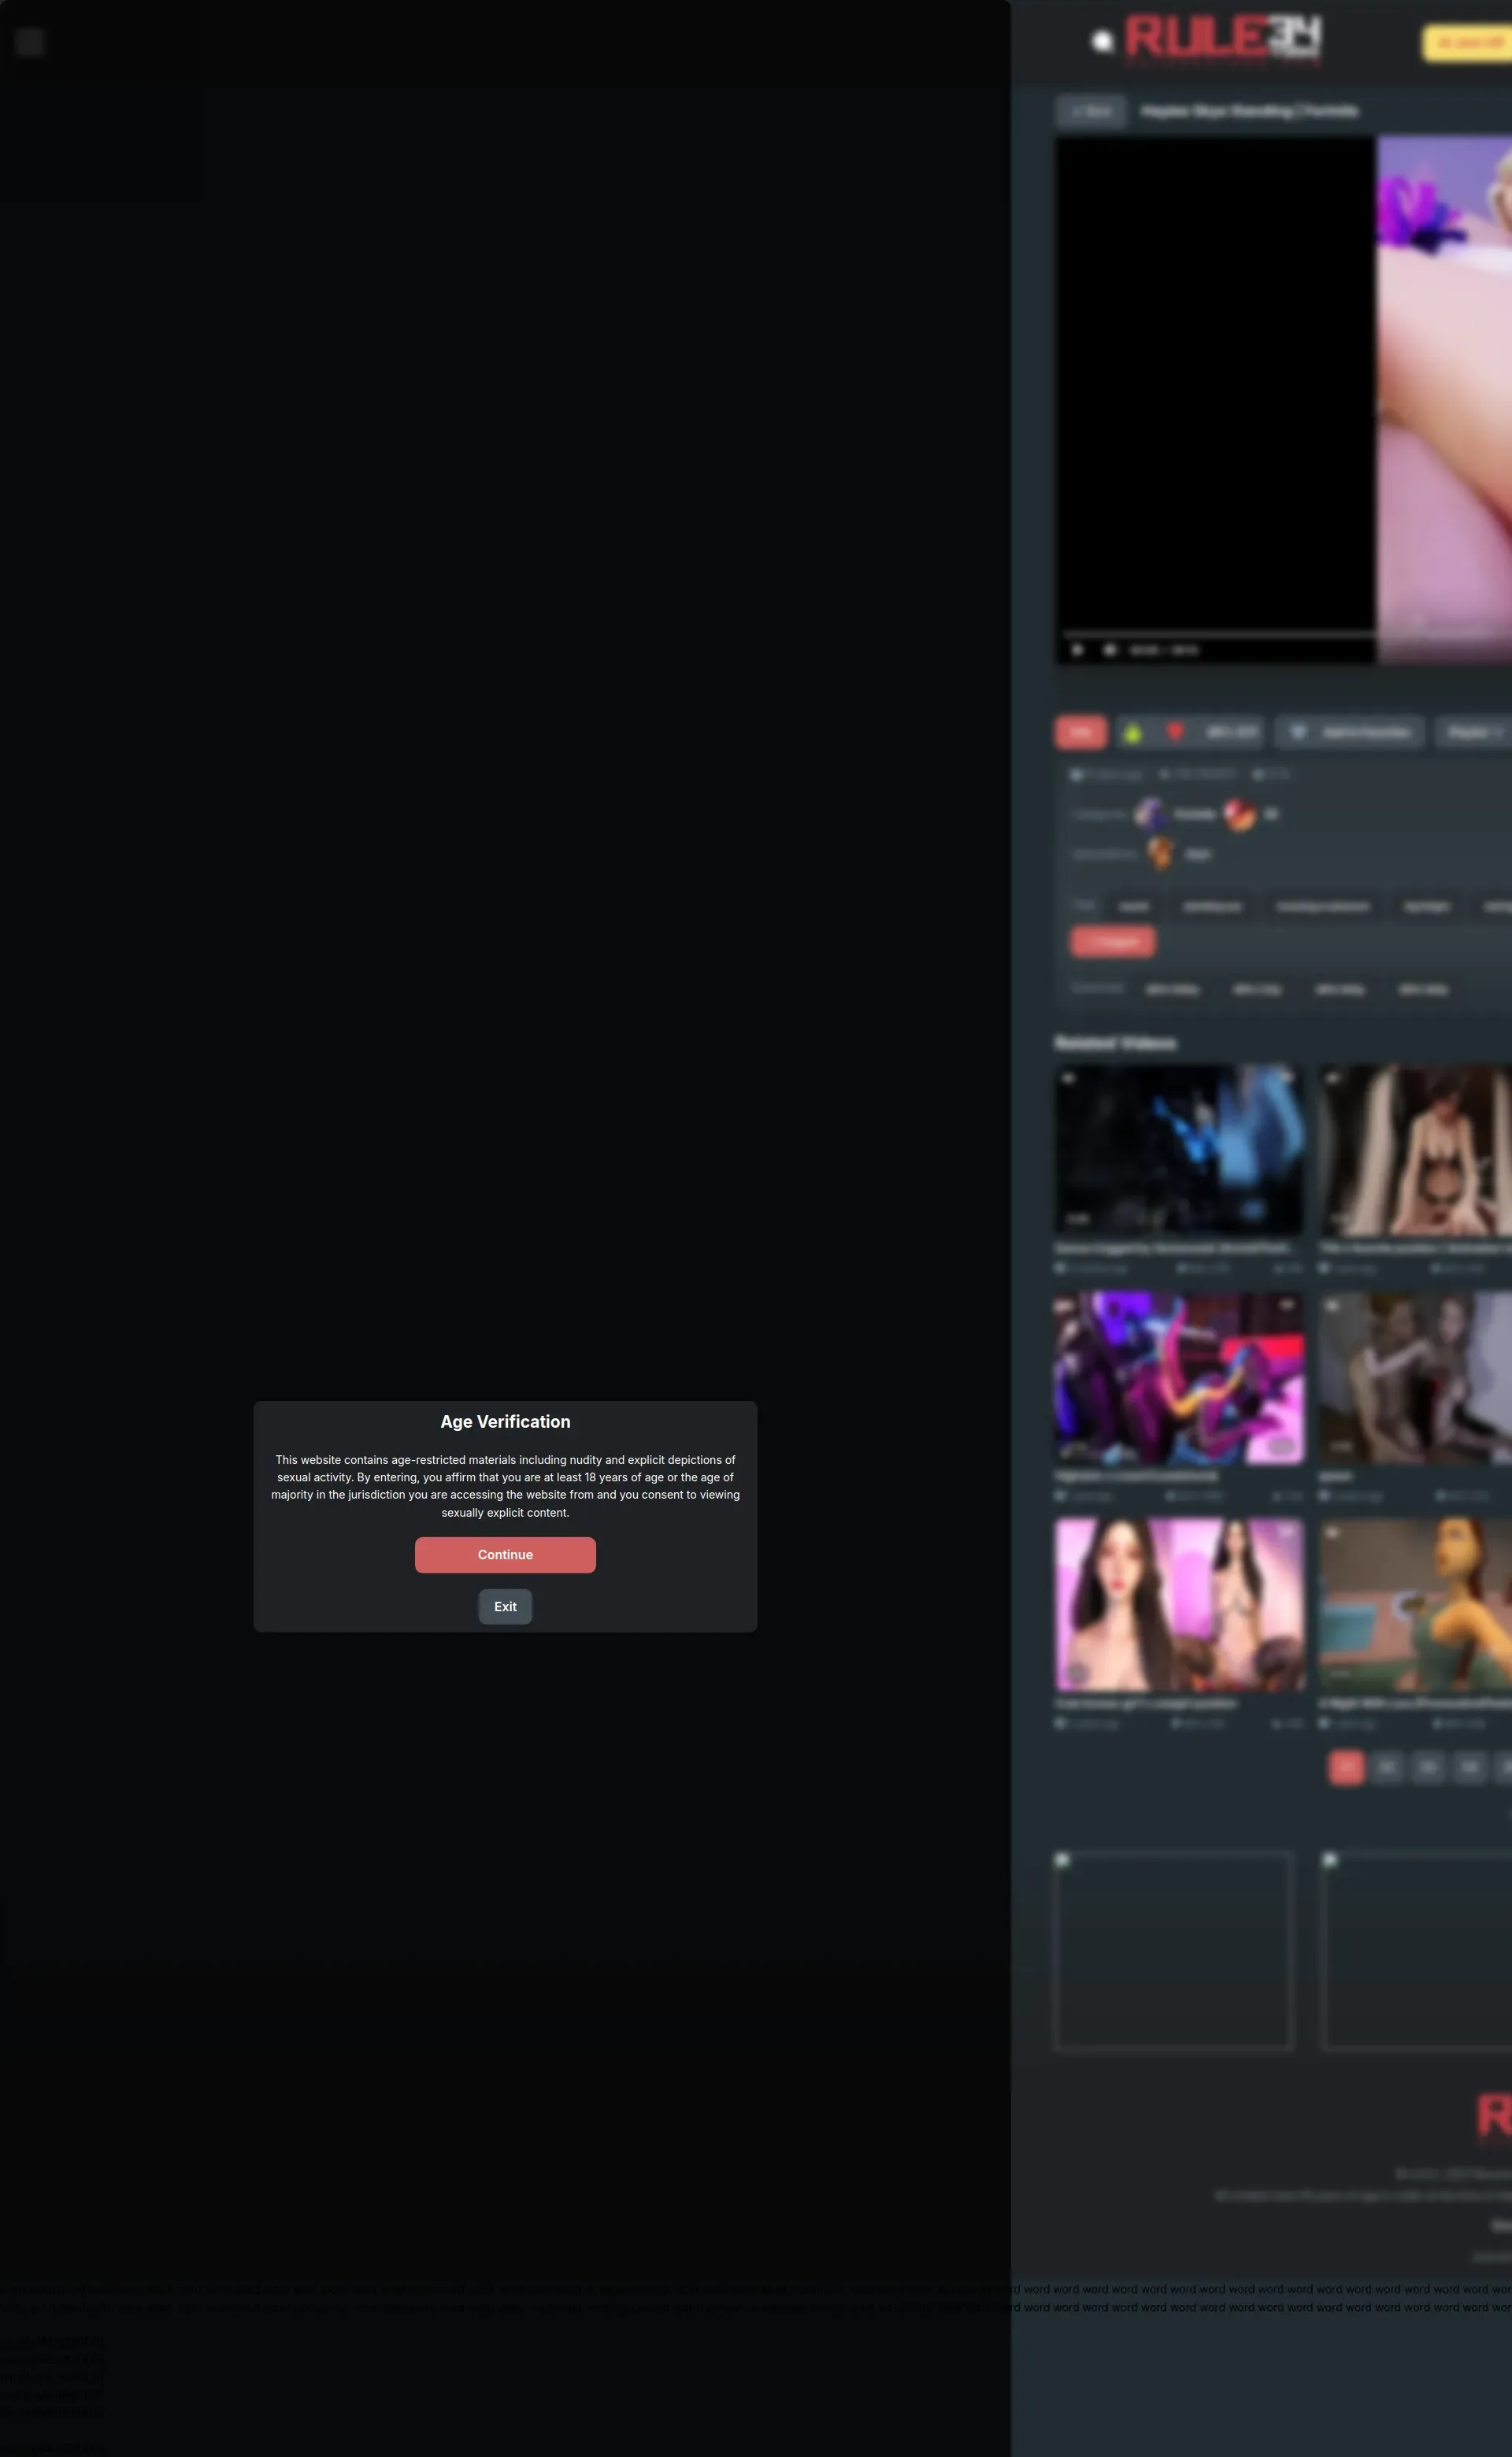Open the hamburger menu at top left
Screen dimensions: 1512x2457
click(30, 42)
